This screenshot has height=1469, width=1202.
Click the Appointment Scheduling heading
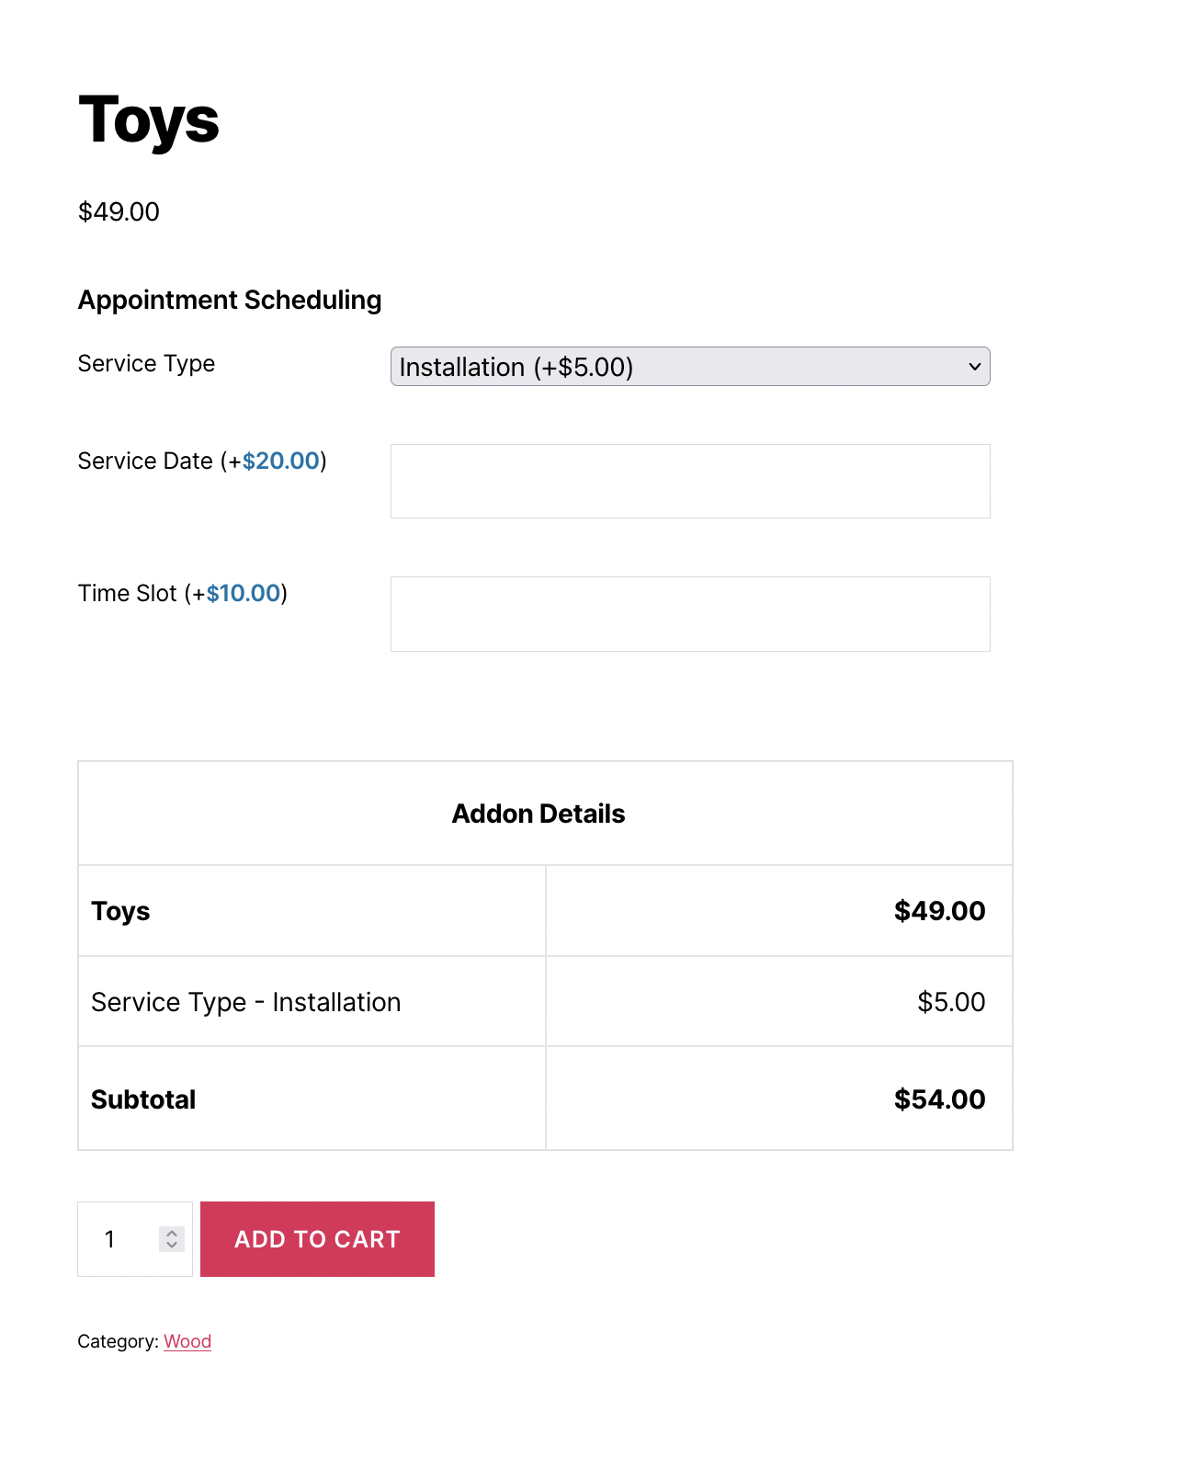230,300
